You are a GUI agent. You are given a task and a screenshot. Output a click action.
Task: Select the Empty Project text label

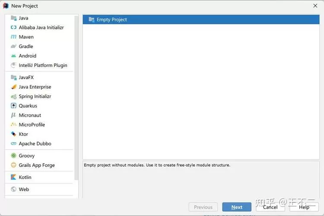(112, 19)
